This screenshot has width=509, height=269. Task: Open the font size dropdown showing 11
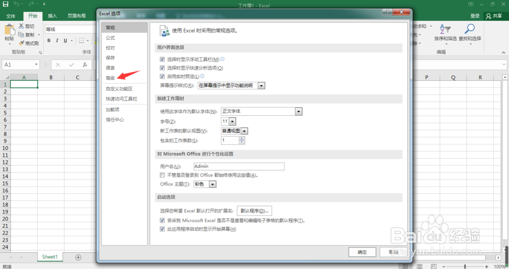(233, 122)
